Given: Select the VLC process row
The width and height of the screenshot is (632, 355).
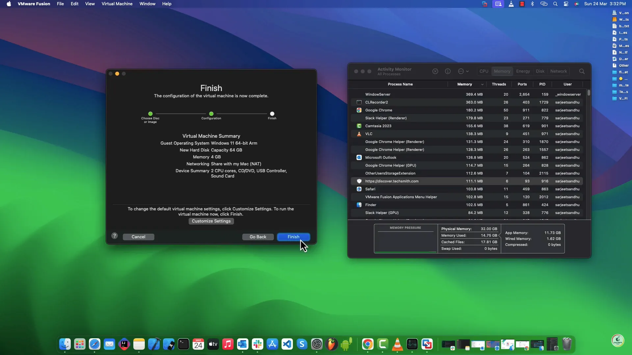Looking at the screenshot, I should click(467, 134).
